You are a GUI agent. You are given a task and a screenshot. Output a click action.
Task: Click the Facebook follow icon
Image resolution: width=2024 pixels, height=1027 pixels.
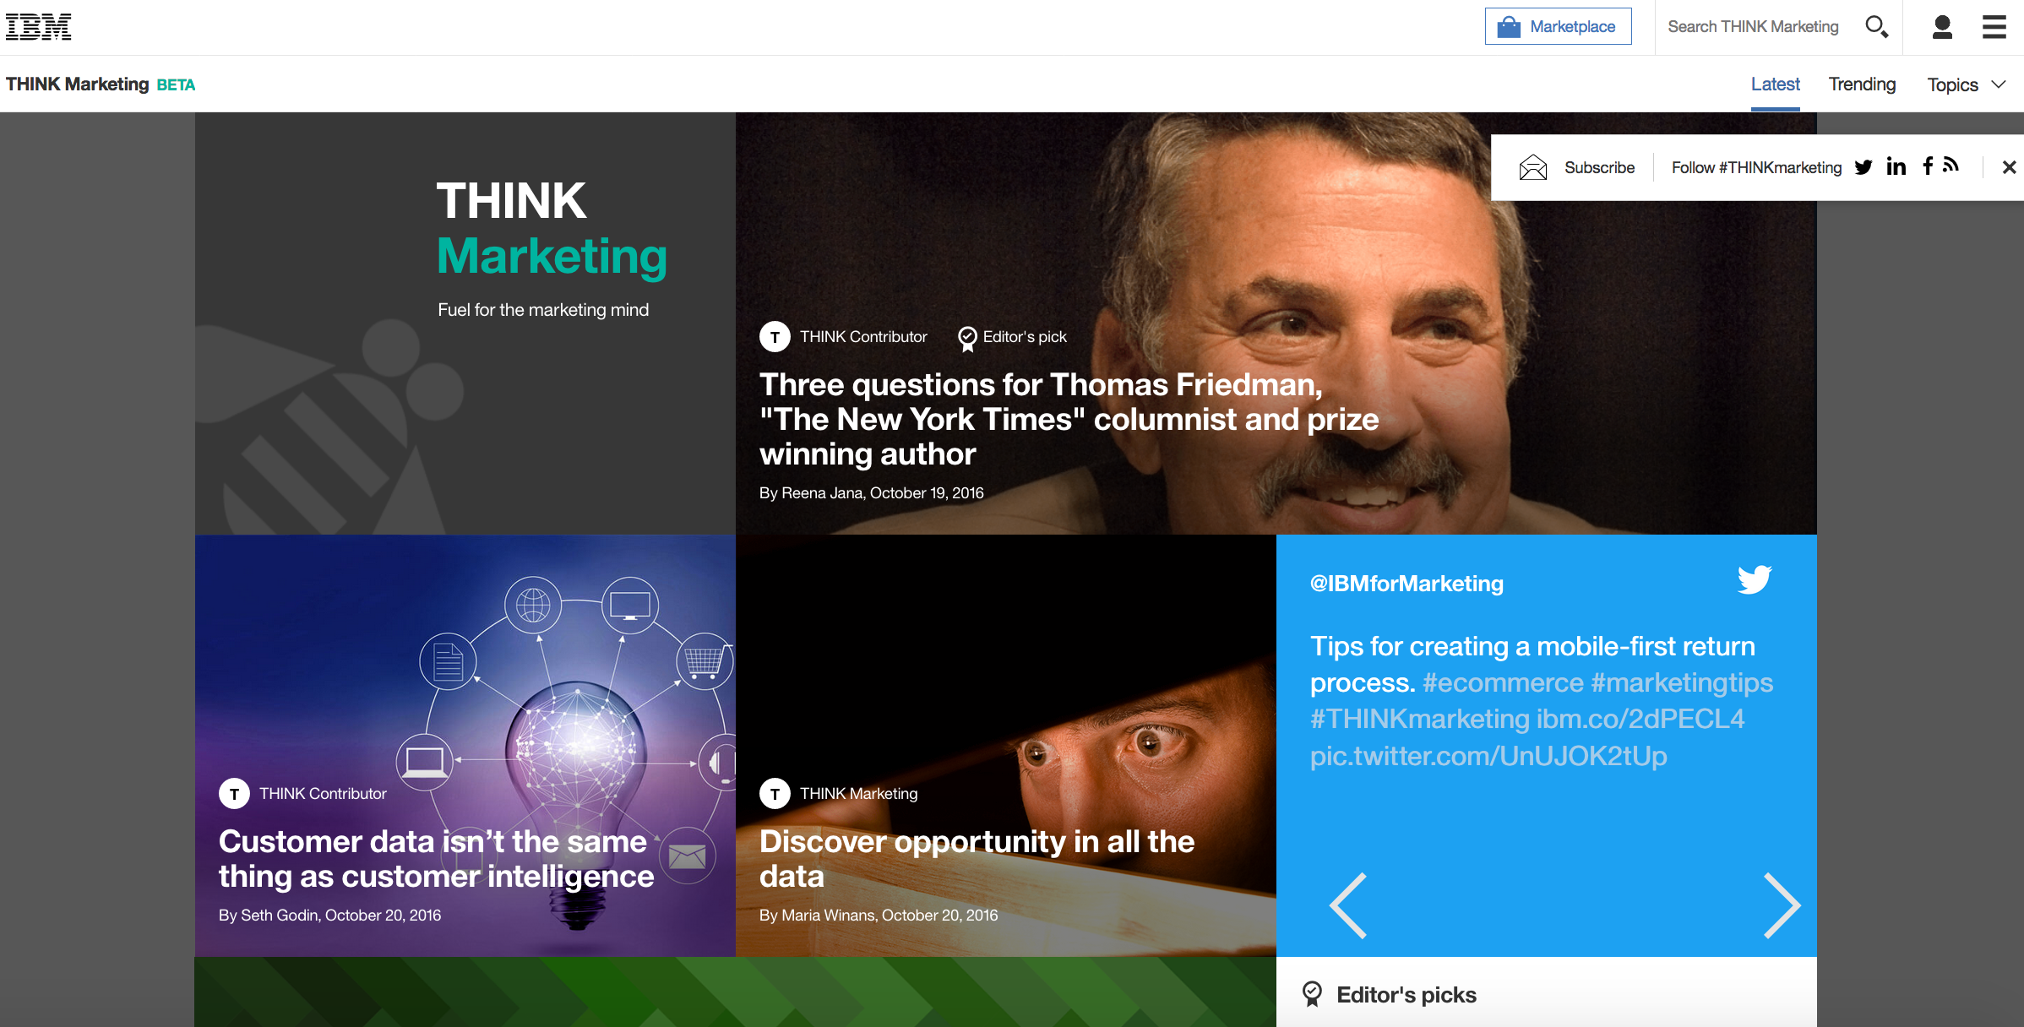click(1929, 168)
